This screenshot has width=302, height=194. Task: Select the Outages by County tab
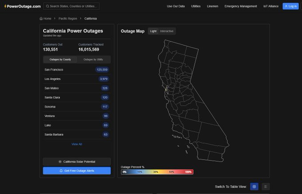point(60,59)
